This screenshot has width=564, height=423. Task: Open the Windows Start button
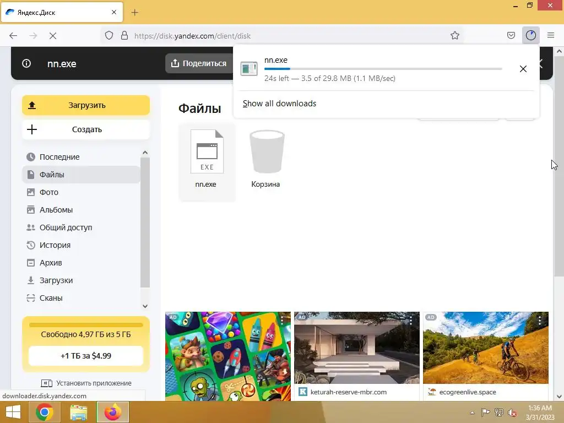tap(13, 412)
